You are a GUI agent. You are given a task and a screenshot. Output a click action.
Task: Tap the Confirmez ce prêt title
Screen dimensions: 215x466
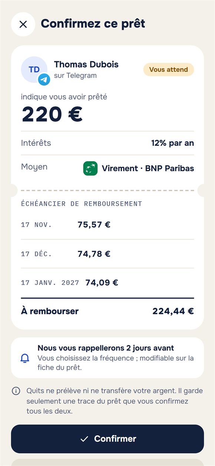pyautogui.click(x=93, y=24)
